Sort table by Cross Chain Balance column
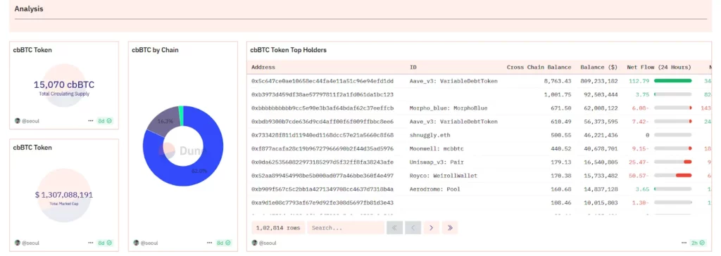Screen dimensions: 721x256 539,67
